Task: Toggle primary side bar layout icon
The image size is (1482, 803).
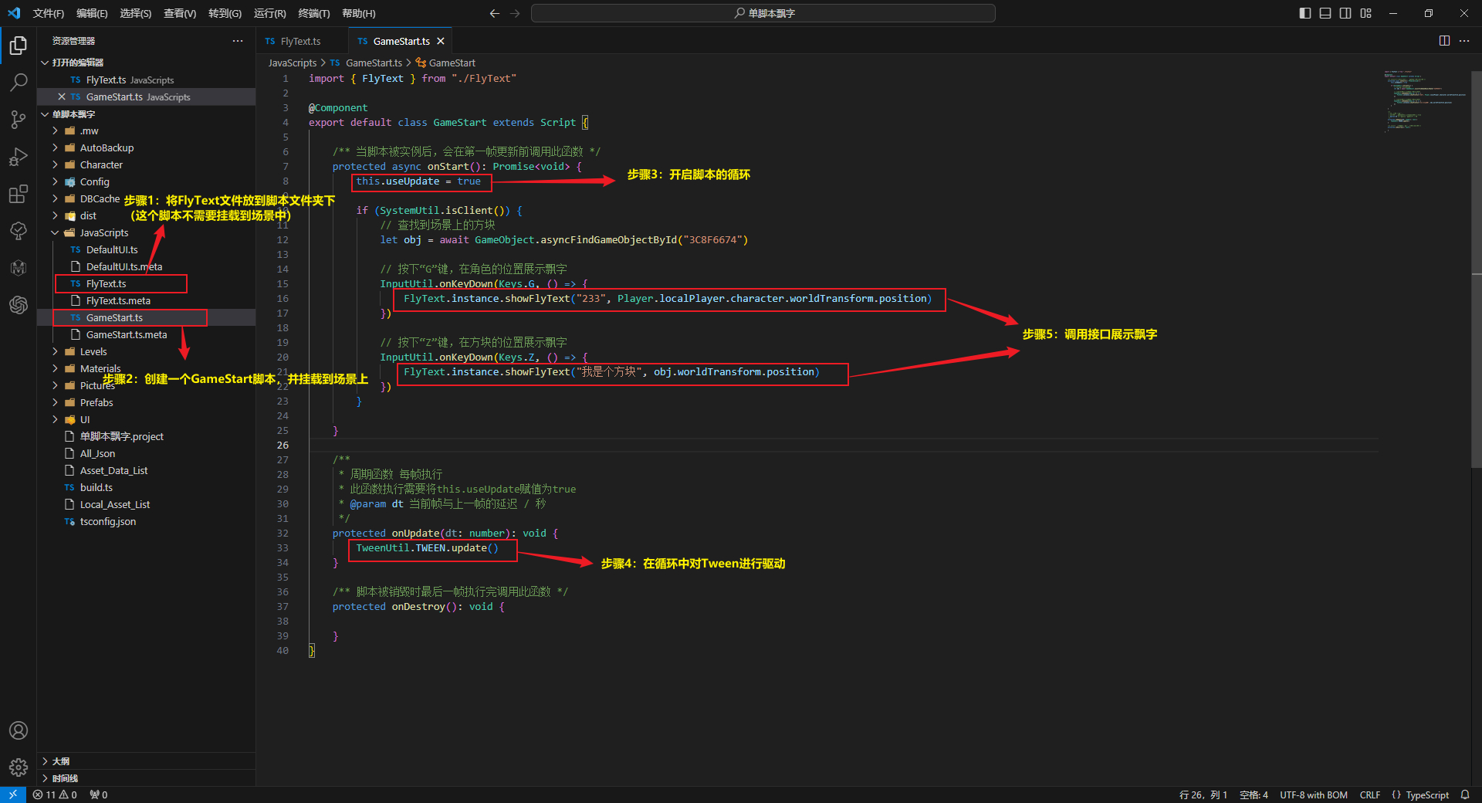Action: coord(1305,13)
